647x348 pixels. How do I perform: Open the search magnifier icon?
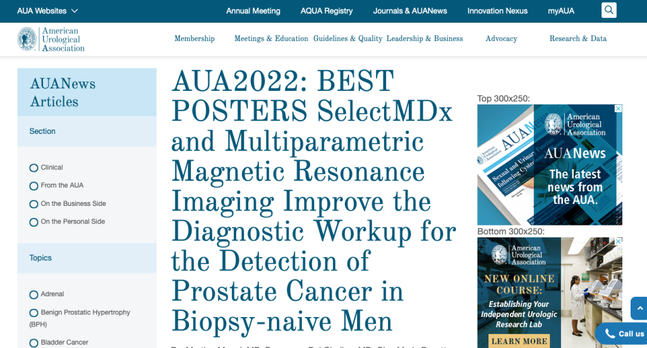pyautogui.click(x=608, y=10)
